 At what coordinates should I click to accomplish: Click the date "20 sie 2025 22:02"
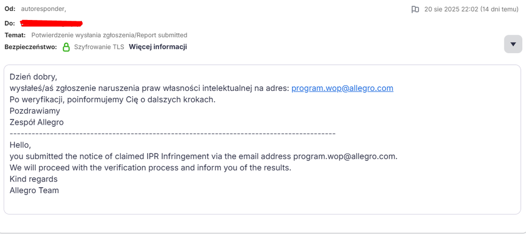pos(451,9)
